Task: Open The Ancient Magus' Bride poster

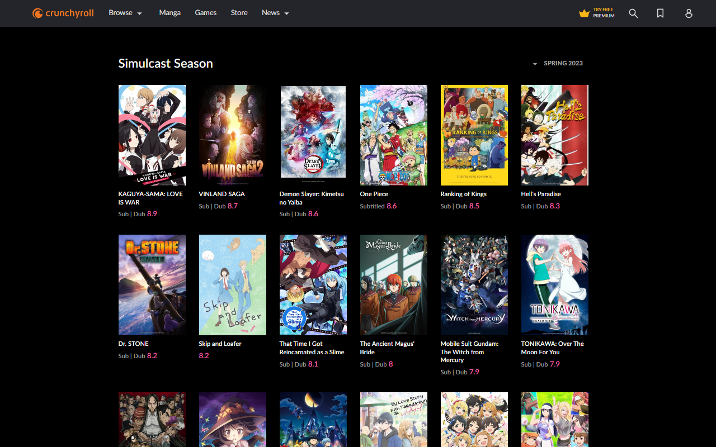Action: (394, 285)
